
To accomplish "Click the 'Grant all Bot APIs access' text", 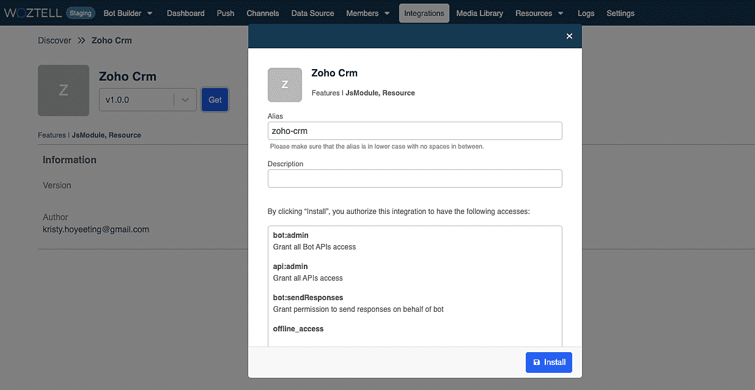I will click(x=314, y=247).
